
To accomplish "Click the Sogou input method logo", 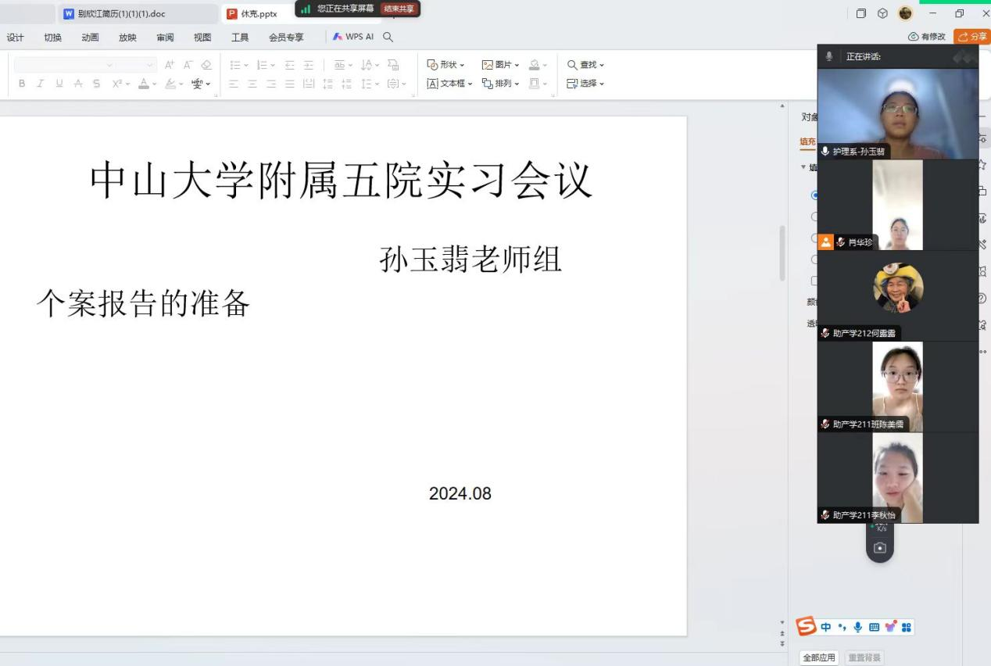I will click(805, 627).
